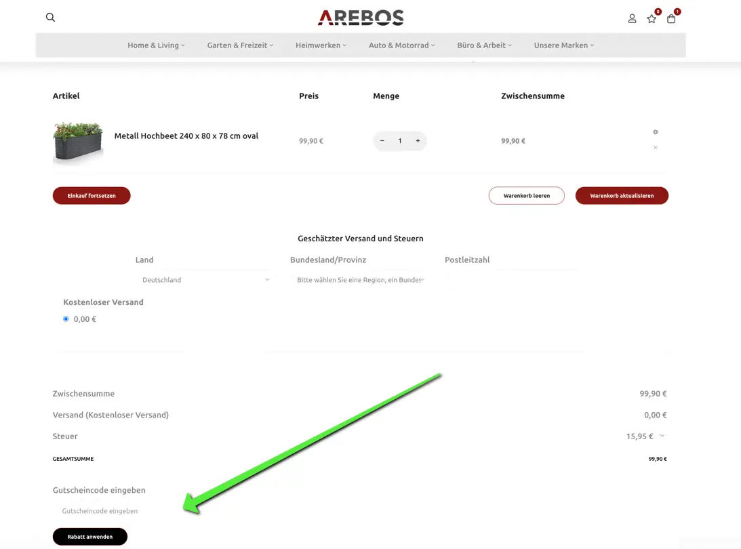Viewport: 741px width, 549px height.
Task: Decrease quantity with the minus control
Action: pos(382,140)
